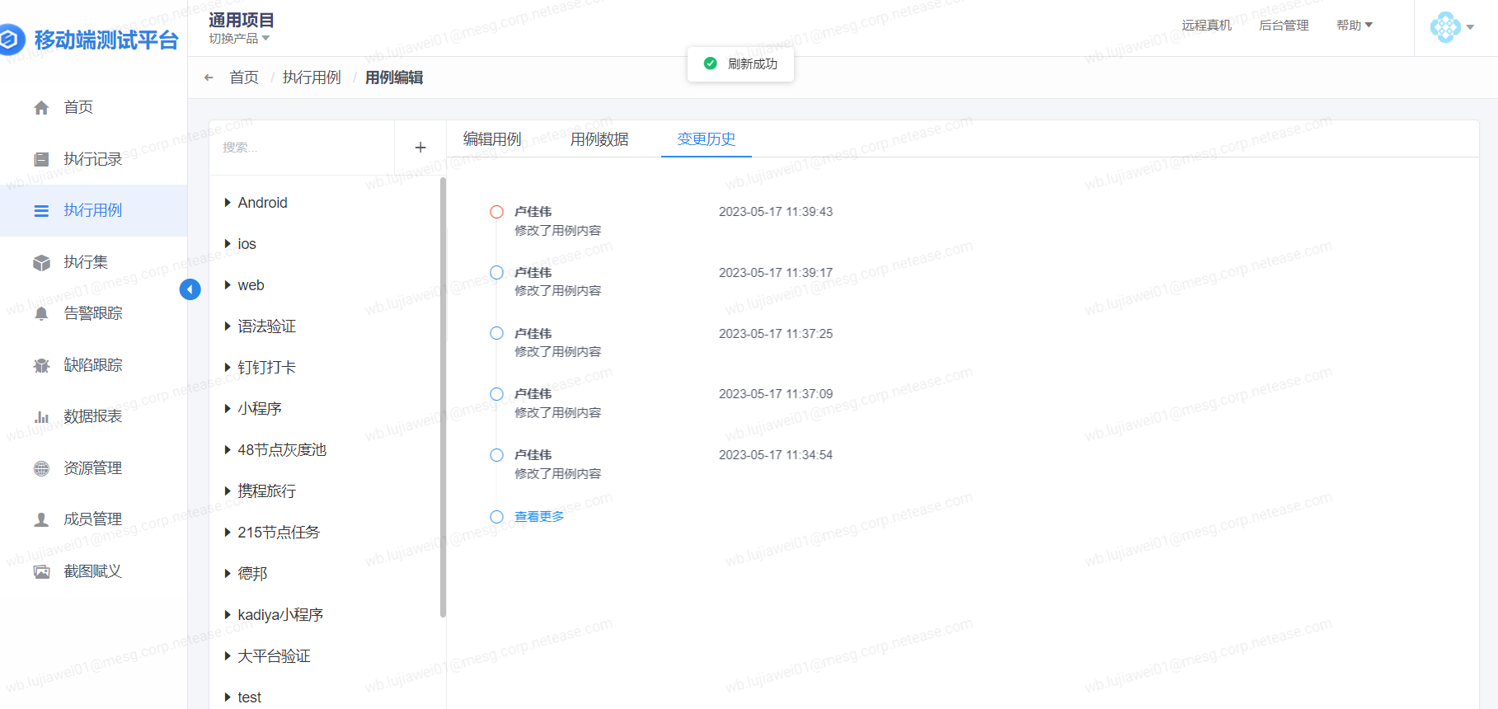Expand the 小程序 tree node
The height and width of the screenshot is (709, 1498).
point(228,409)
